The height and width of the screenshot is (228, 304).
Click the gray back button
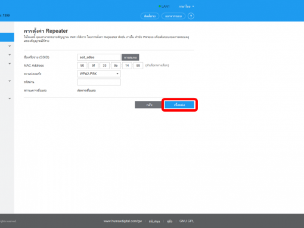pos(150,105)
